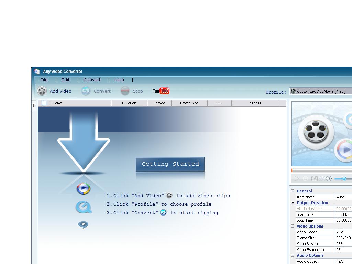Click the video preview thumbnail
The image size is (352, 264).
pyautogui.click(x=322, y=134)
